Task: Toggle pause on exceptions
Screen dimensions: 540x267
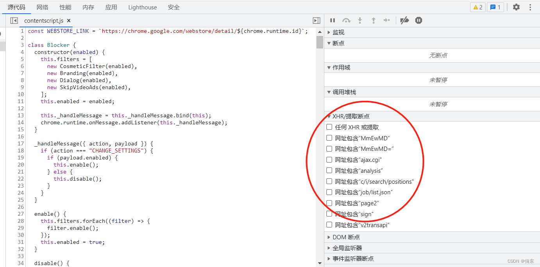Action: click(x=418, y=20)
